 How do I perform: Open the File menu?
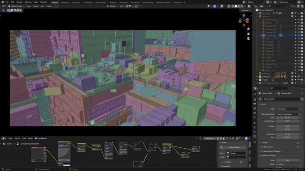7,2
